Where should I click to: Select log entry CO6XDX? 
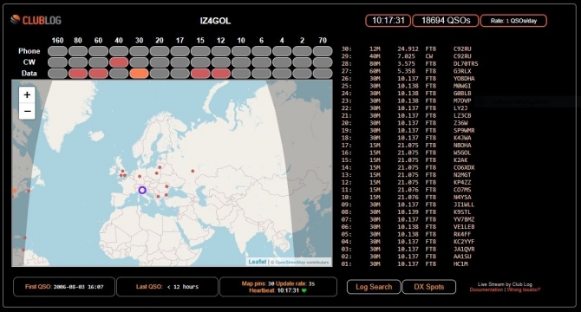408,167
